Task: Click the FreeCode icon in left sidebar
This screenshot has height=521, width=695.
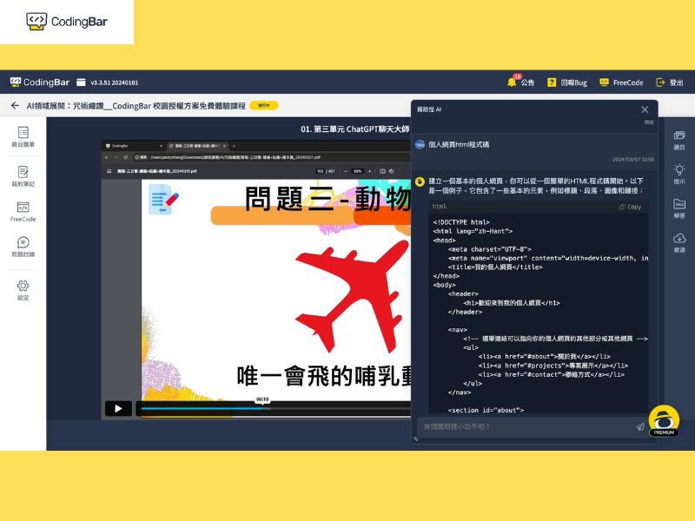Action: pos(23,211)
